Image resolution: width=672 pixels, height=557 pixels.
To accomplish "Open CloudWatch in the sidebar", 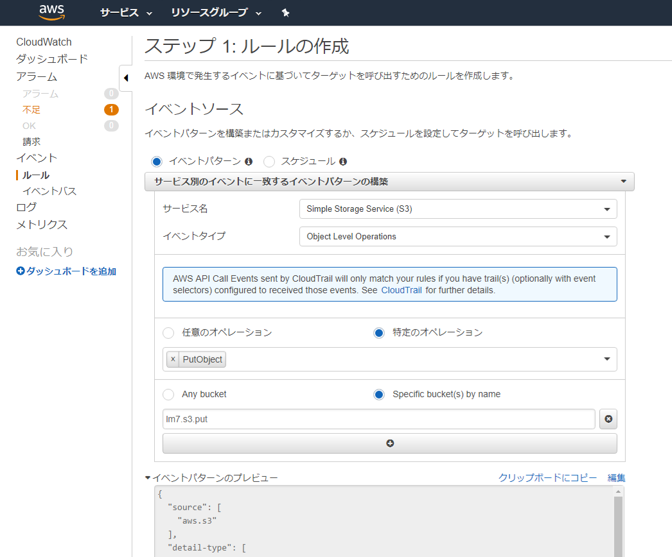I will [44, 42].
